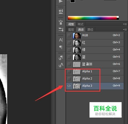Hide the Alpha 3 channel eye

(x=69, y=86)
